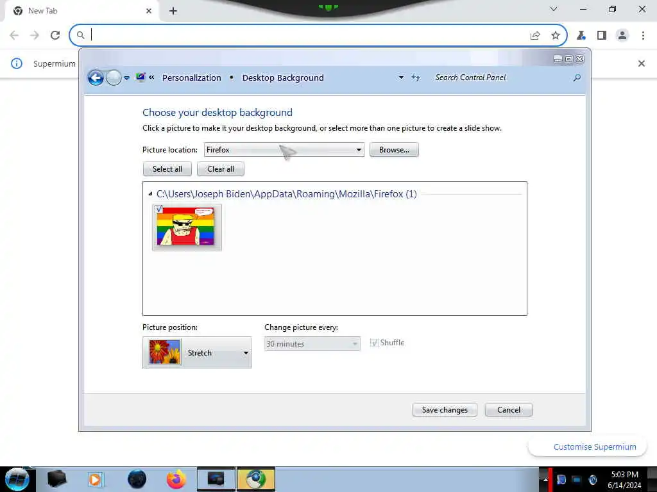Toggle the browser side panel icon
Image resolution: width=657 pixels, height=492 pixels.
tap(602, 36)
